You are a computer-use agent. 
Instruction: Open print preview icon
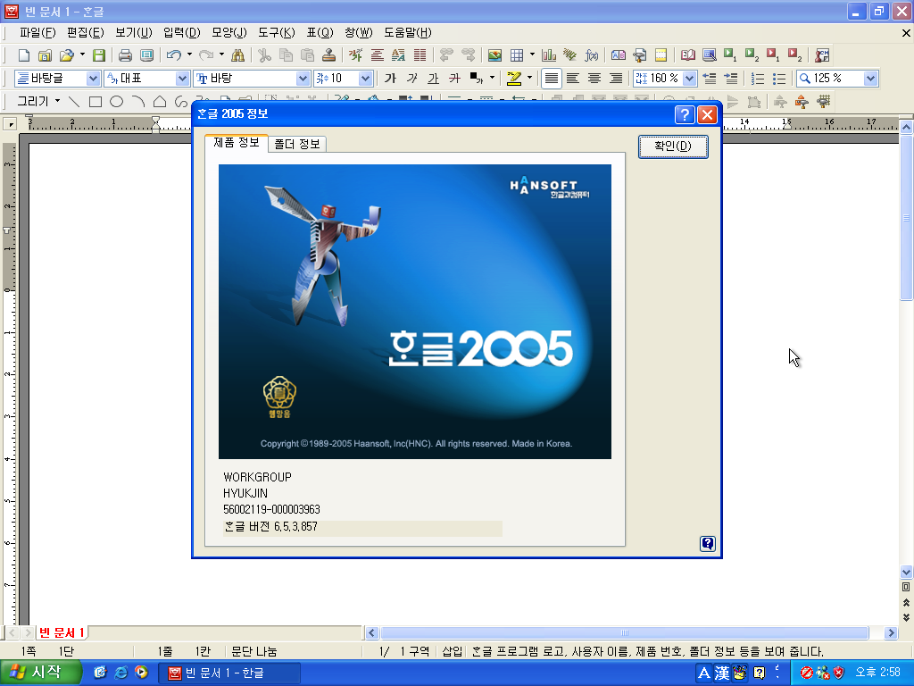(x=146, y=55)
